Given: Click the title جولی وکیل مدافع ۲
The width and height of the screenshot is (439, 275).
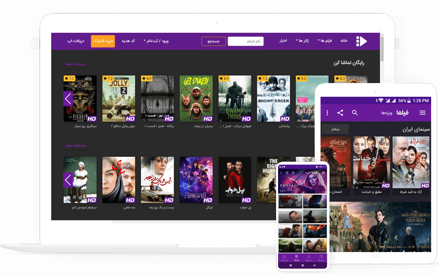Looking at the screenshot, I should point(123,127).
